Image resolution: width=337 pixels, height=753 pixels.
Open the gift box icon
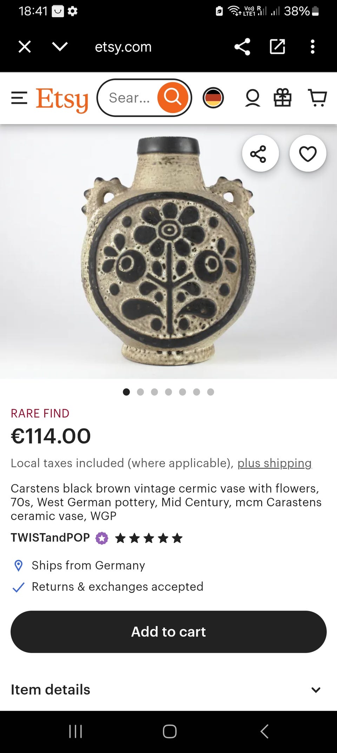(x=283, y=97)
